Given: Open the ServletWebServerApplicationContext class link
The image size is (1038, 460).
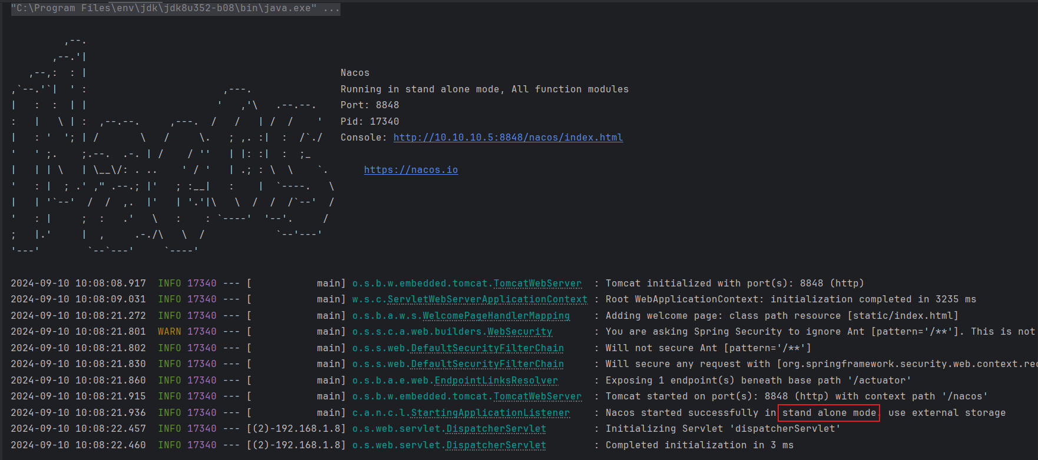Looking at the screenshot, I should click(487, 299).
